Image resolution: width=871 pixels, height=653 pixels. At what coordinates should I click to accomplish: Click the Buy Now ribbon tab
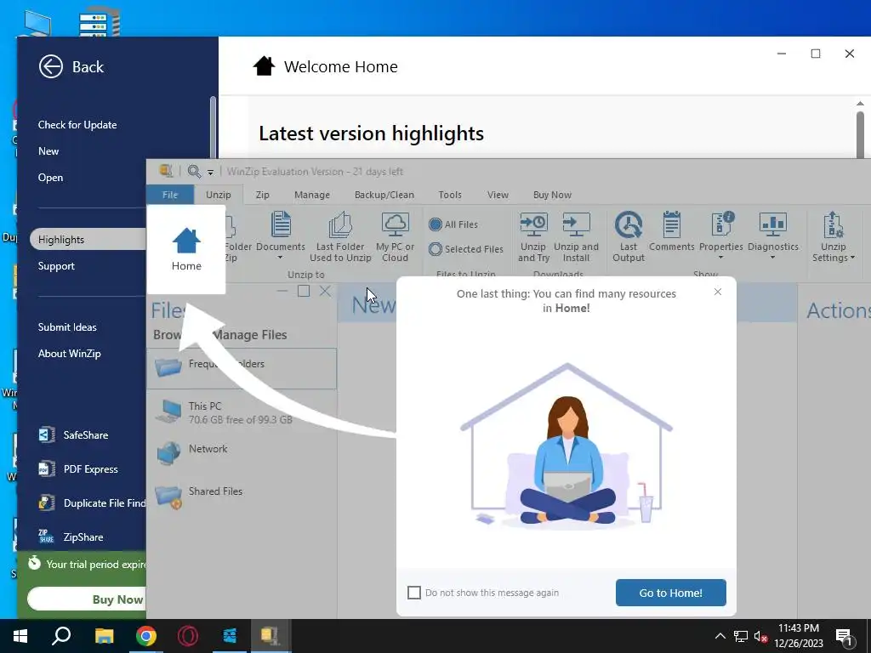[x=552, y=195]
